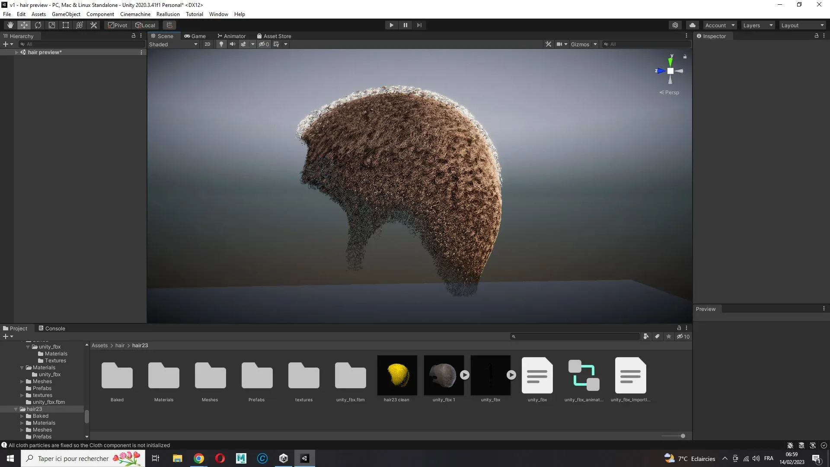Viewport: 830px width, 467px height.
Task: Select the Scale tool
Action: click(x=52, y=25)
